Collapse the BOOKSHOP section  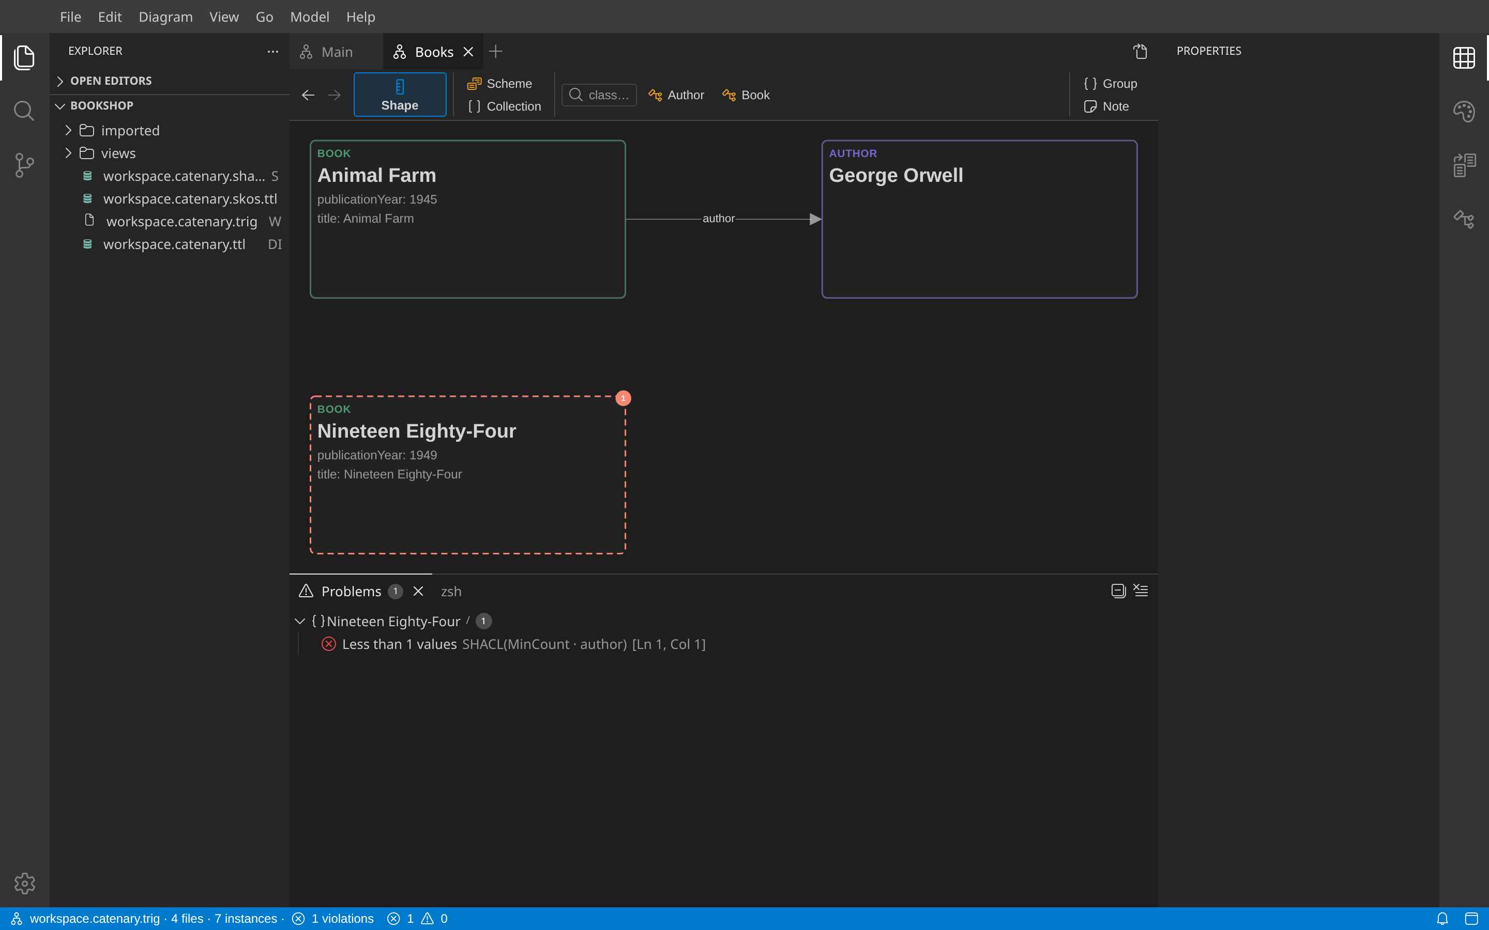point(169,105)
